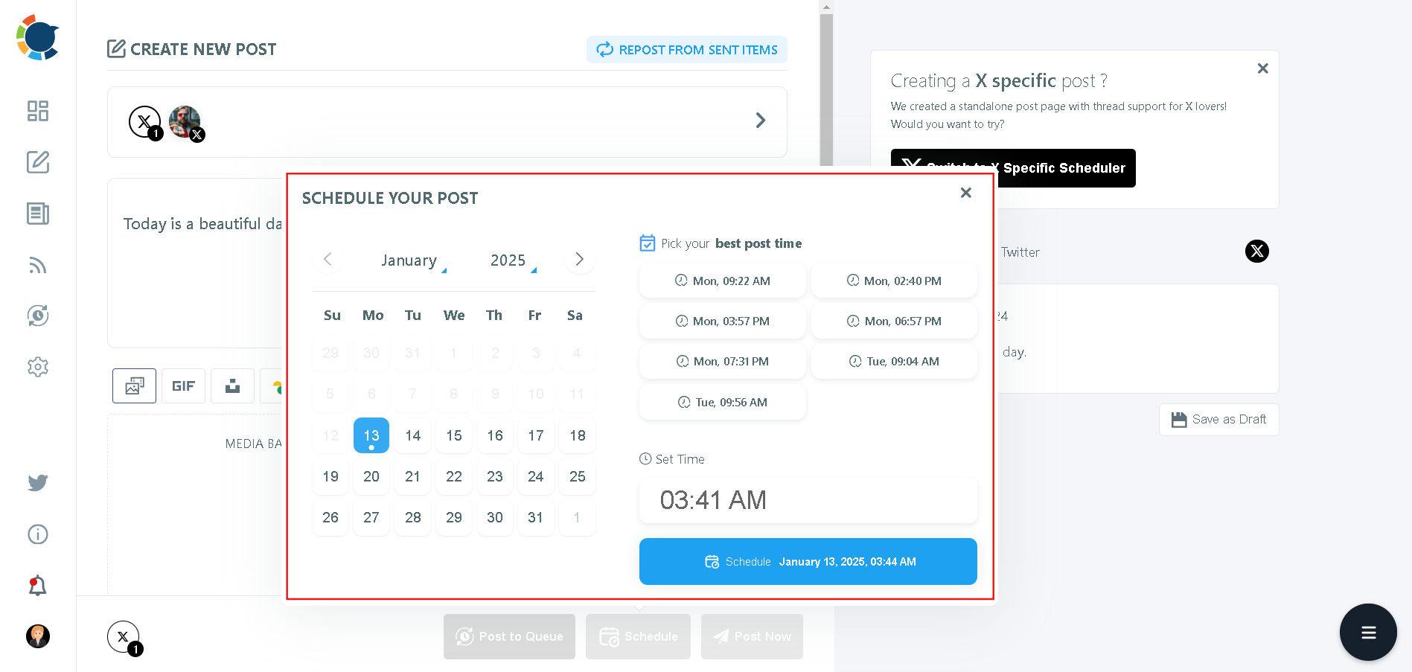Expand the account selector chevron in Create New Post
This screenshot has height=672, width=1412.
tap(760, 120)
